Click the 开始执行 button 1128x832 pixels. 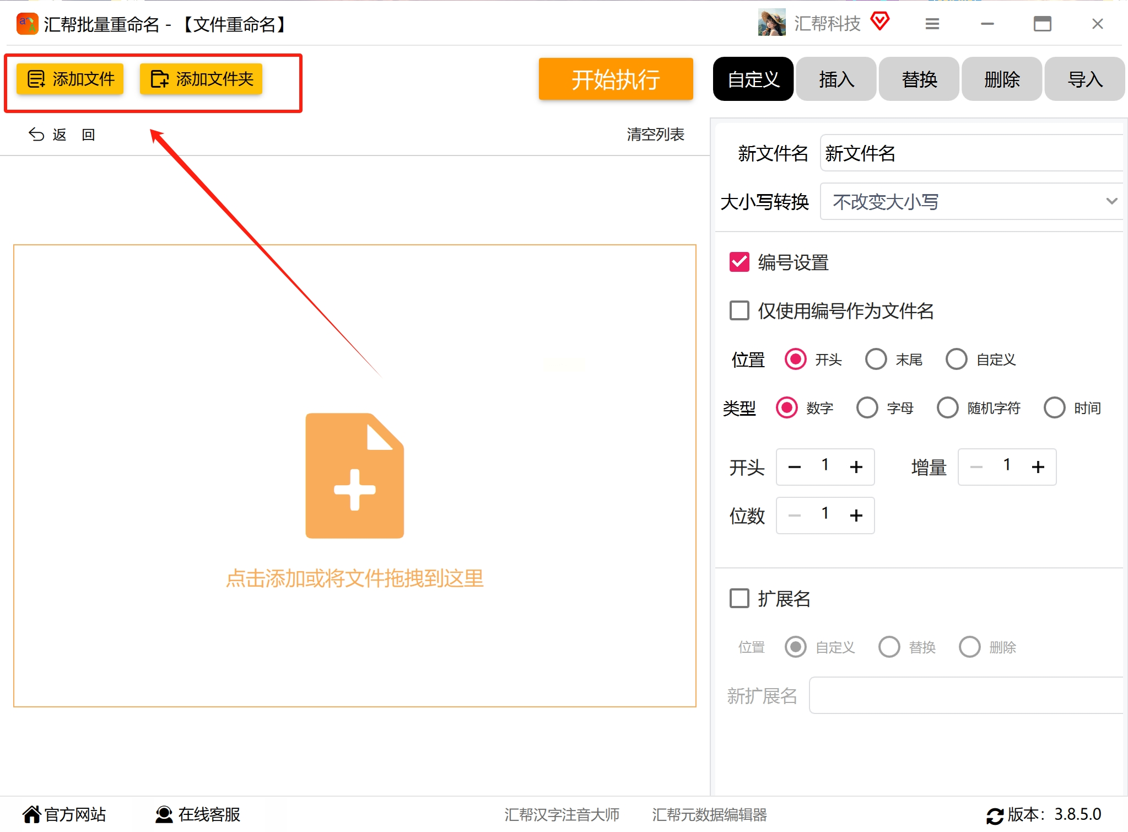point(616,79)
